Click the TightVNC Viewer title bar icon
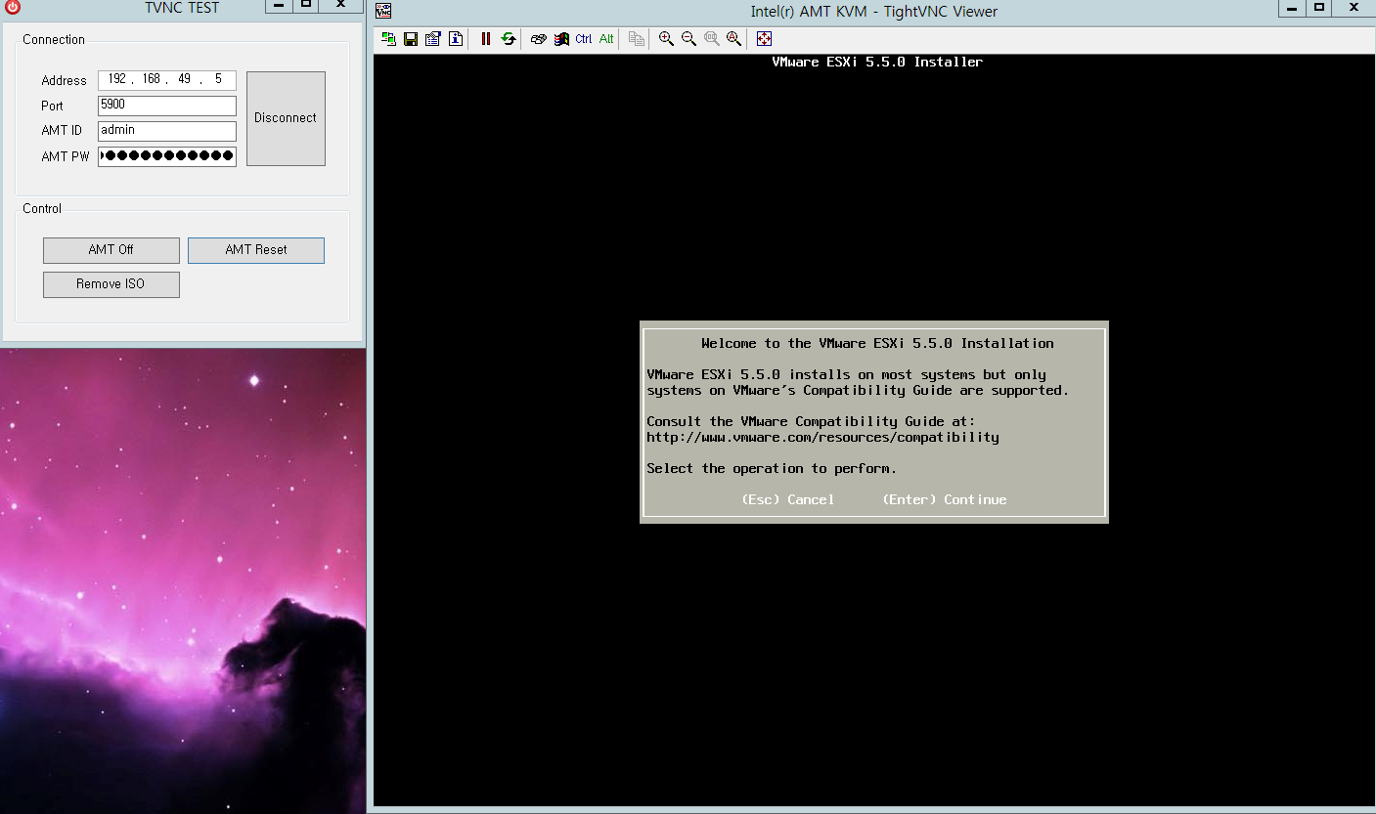1376x814 pixels. (x=383, y=11)
